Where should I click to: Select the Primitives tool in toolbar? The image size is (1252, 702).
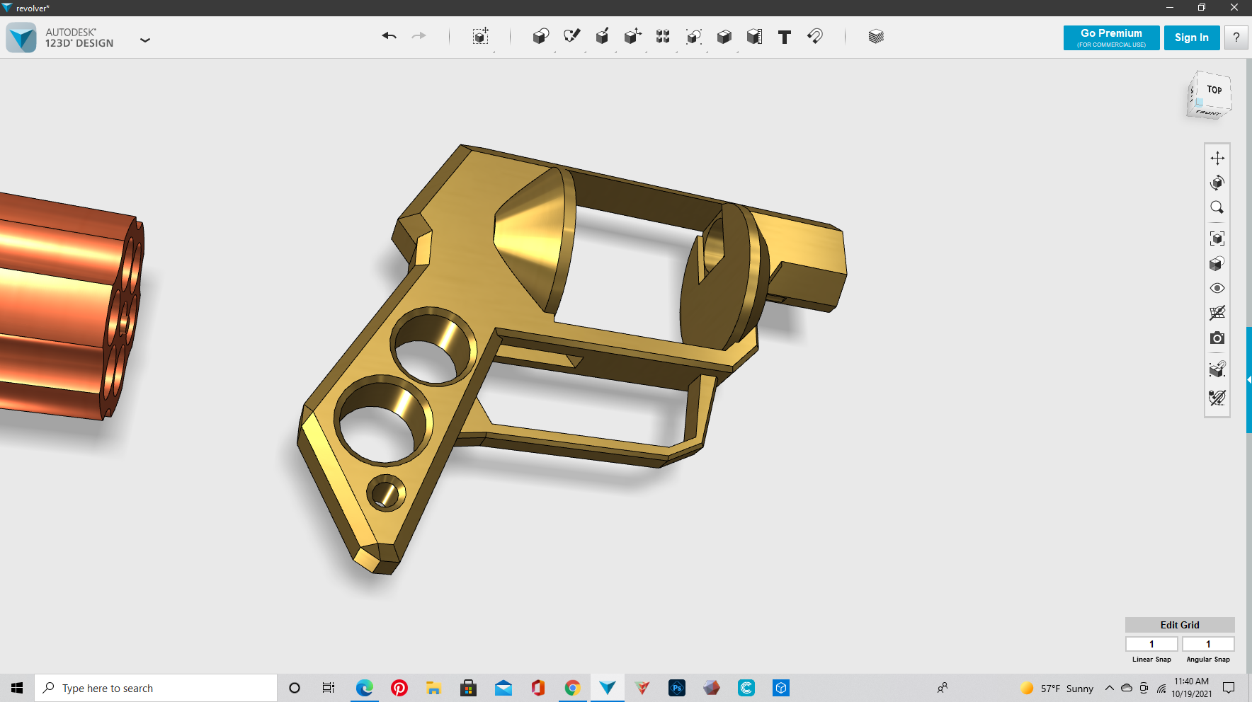(540, 37)
